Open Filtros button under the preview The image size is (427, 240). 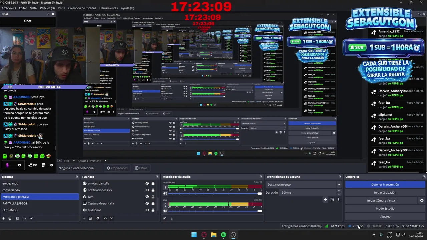[141, 168]
